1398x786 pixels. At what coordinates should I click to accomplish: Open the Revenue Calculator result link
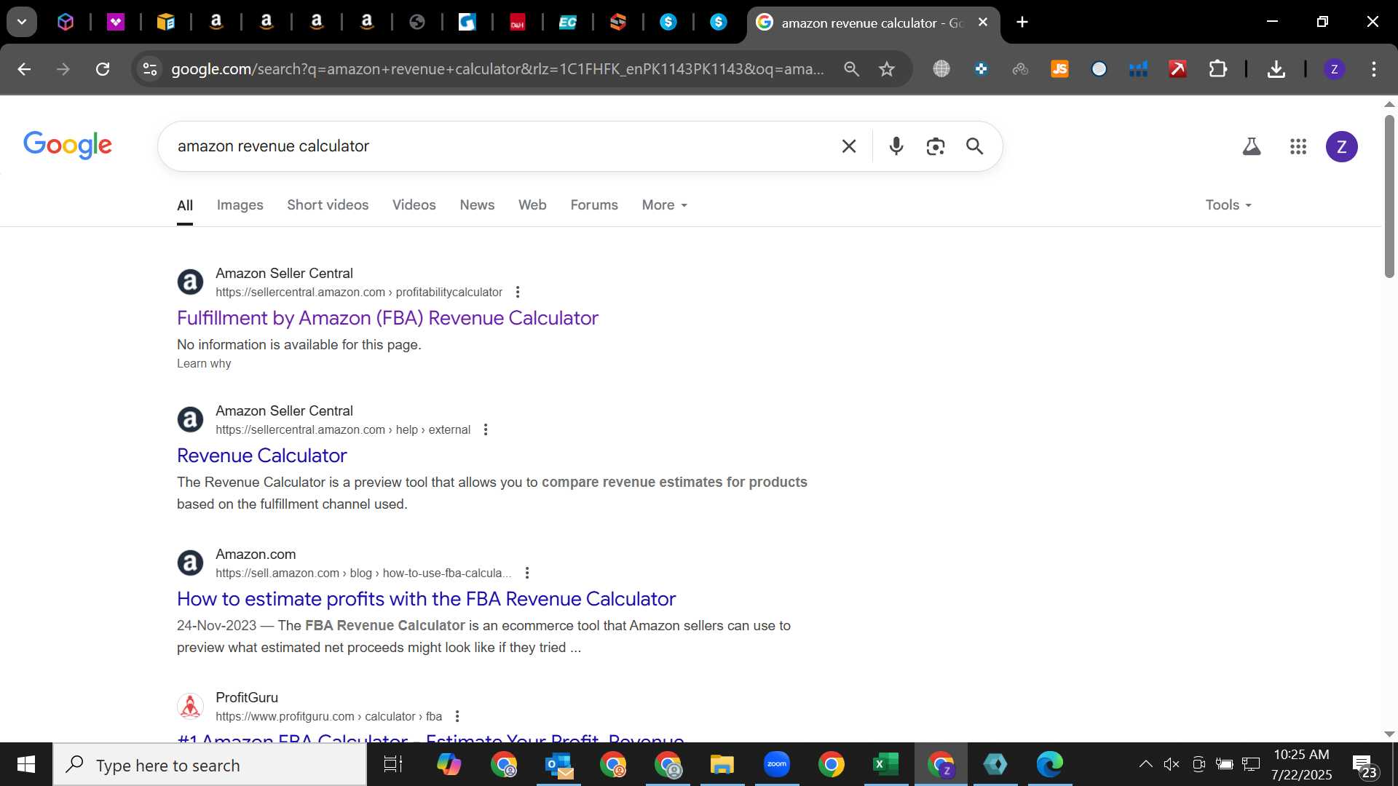coord(262,456)
